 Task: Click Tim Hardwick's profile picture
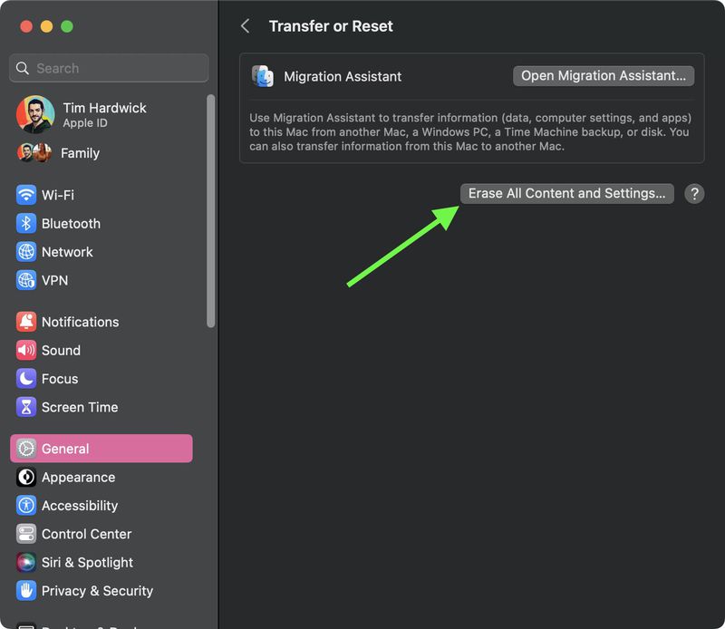[x=34, y=115]
